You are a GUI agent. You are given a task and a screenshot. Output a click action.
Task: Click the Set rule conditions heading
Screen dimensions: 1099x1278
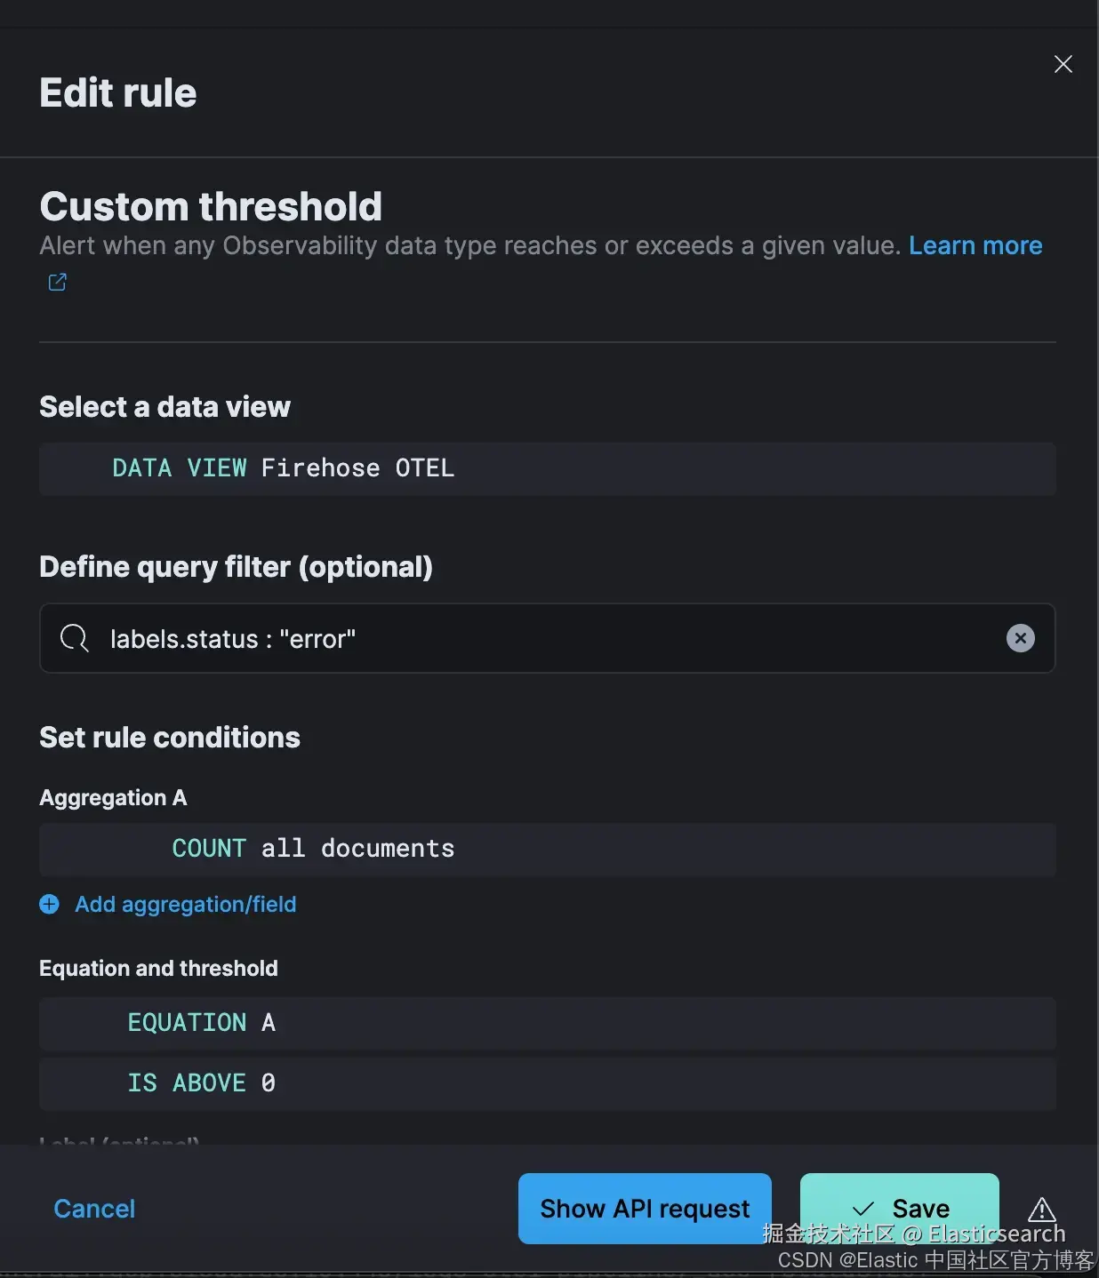coord(170,737)
